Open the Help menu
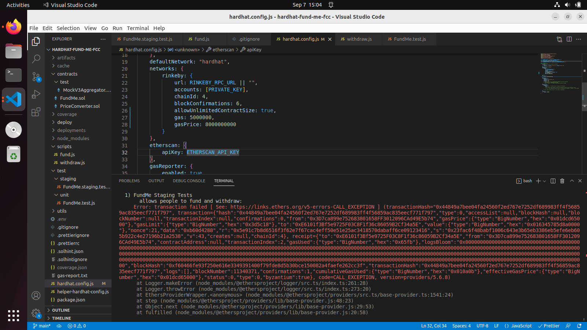 coord(159,28)
